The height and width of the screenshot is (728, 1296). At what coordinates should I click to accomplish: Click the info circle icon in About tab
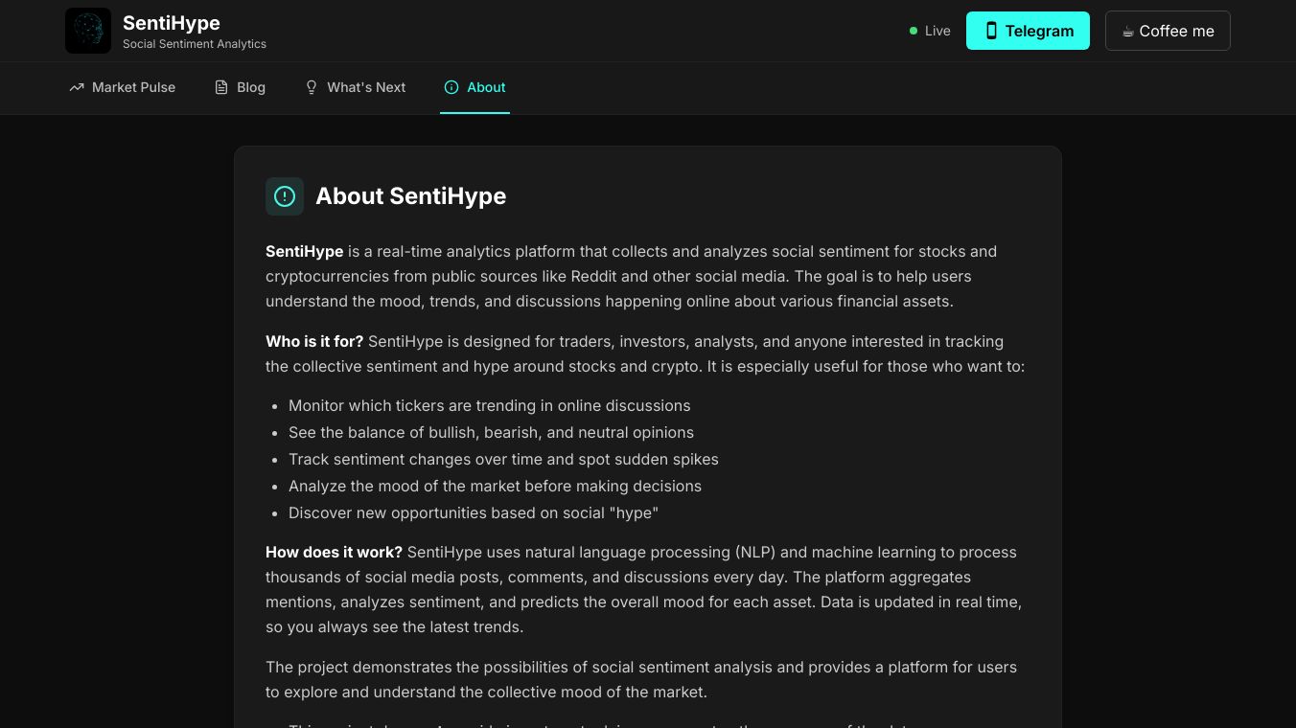tap(451, 87)
